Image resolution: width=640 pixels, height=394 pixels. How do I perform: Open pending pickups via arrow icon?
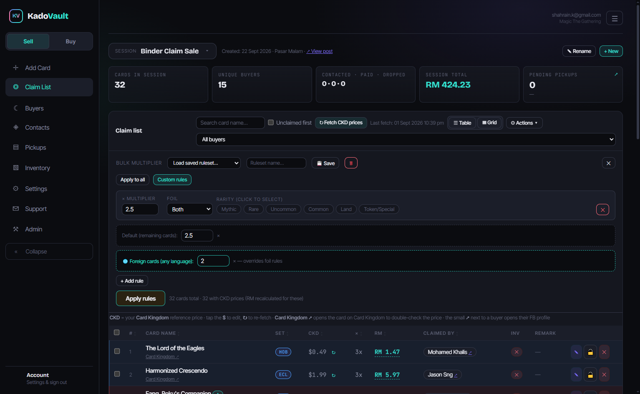[x=616, y=74]
